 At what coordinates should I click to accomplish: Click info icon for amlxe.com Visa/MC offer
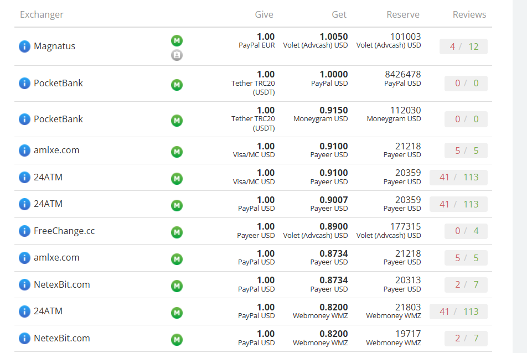coord(24,150)
